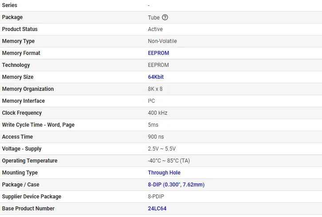The width and height of the screenshot is (322, 217).
Task: Click the Series attribute label
Action: tap(10, 5)
